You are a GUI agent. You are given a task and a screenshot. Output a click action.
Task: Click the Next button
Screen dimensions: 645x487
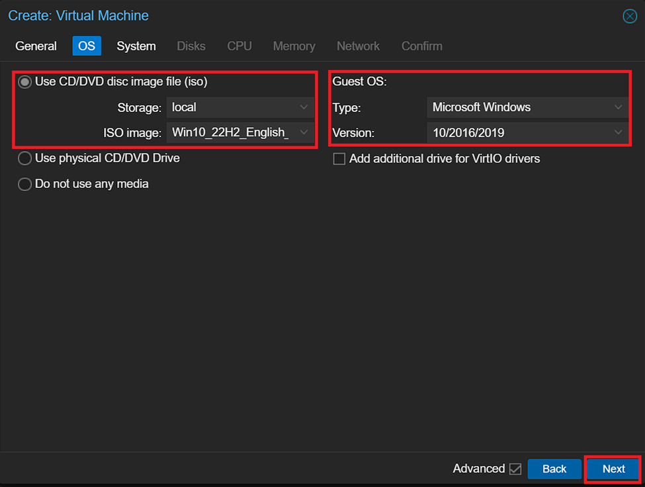click(x=613, y=469)
